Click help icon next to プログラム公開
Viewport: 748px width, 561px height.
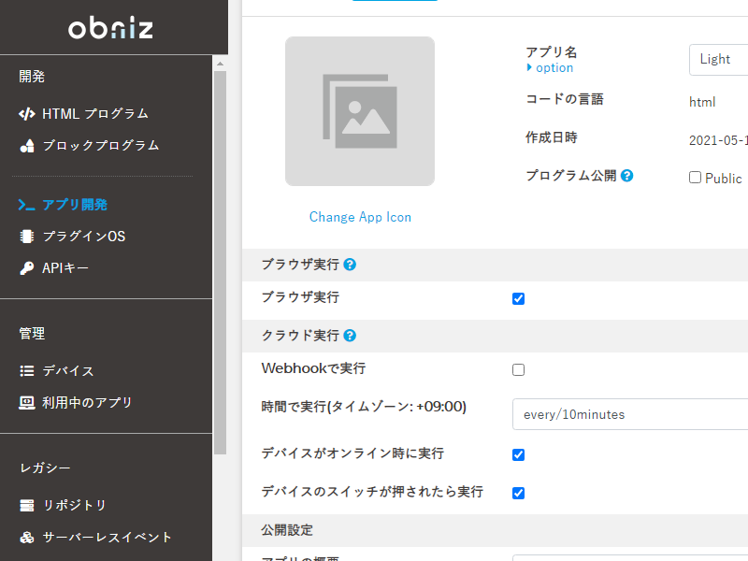627,176
